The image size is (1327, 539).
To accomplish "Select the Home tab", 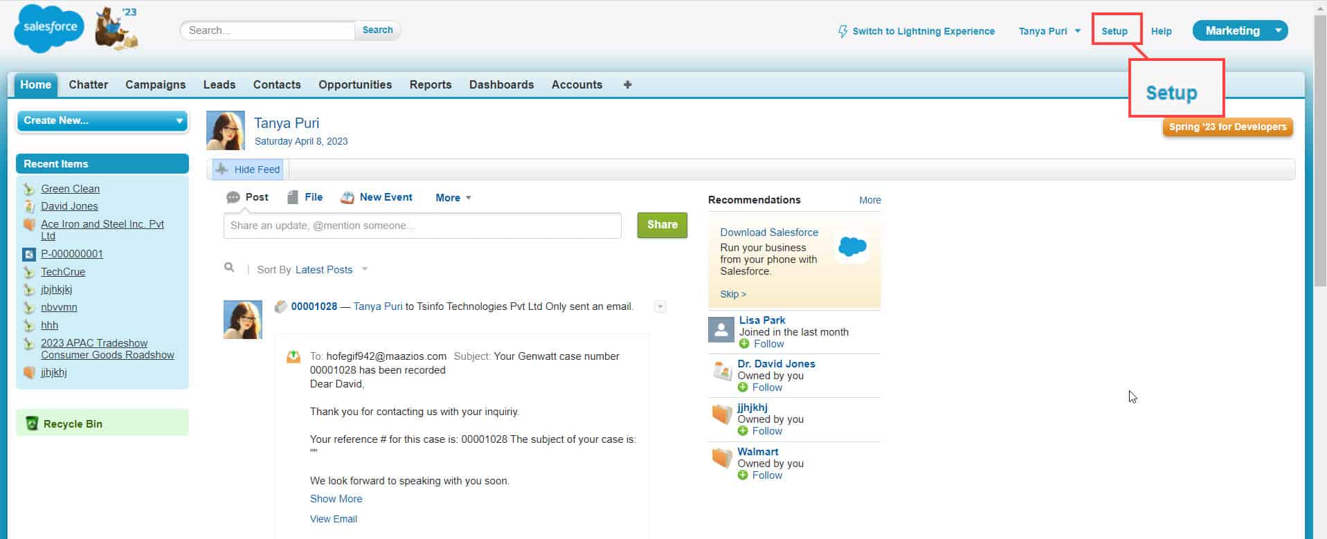I will point(35,84).
